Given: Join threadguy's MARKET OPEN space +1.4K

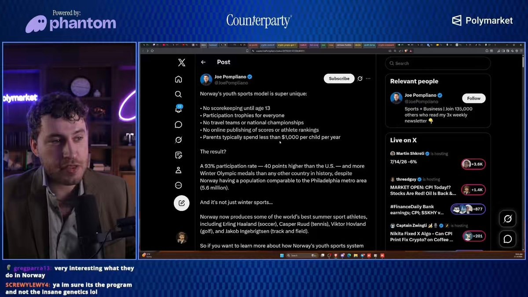Looking at the screenshot, I should pos(473,190).
